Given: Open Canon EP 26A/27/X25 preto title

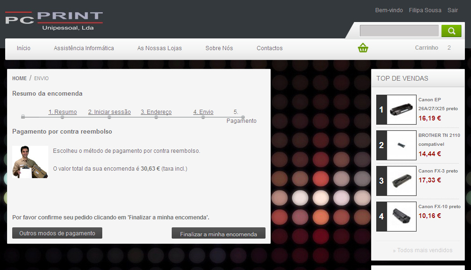Looking at the screenshot, I should click(x=438, y=104).
